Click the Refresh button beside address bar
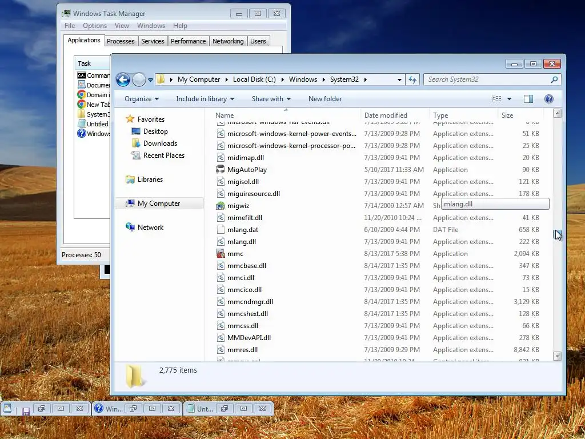585x439 pixels. tap(412, 79)
